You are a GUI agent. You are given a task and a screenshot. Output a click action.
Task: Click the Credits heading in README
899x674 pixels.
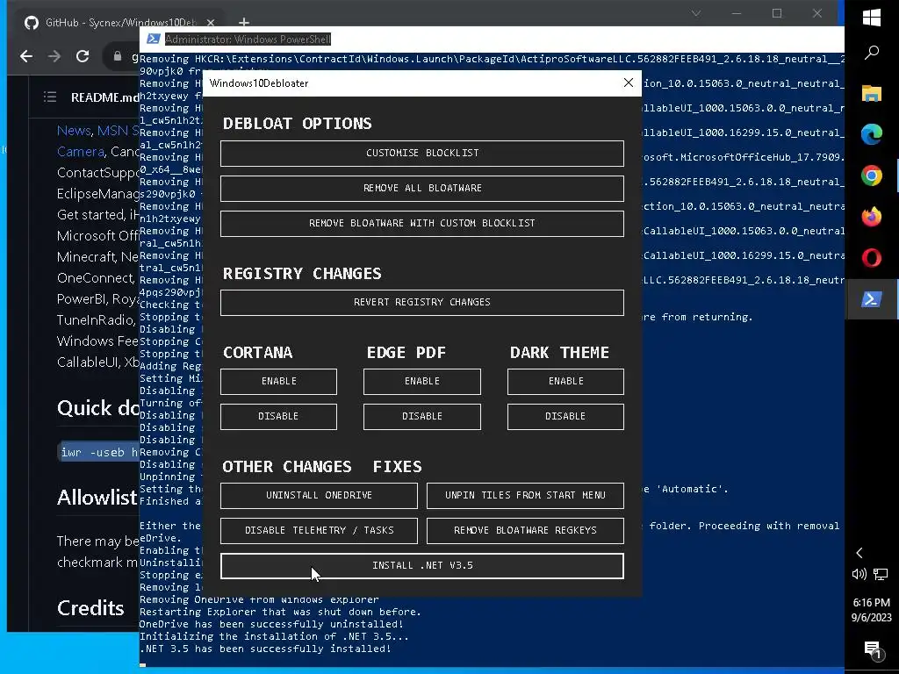pos(90,607)
